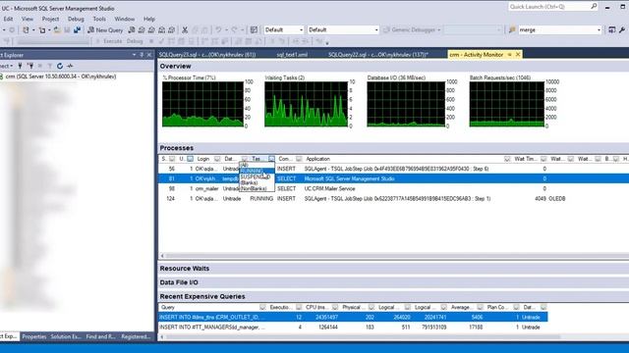Open the Solution Explorer bottom tab
This screenshot has width=629, height=353.
66,336
